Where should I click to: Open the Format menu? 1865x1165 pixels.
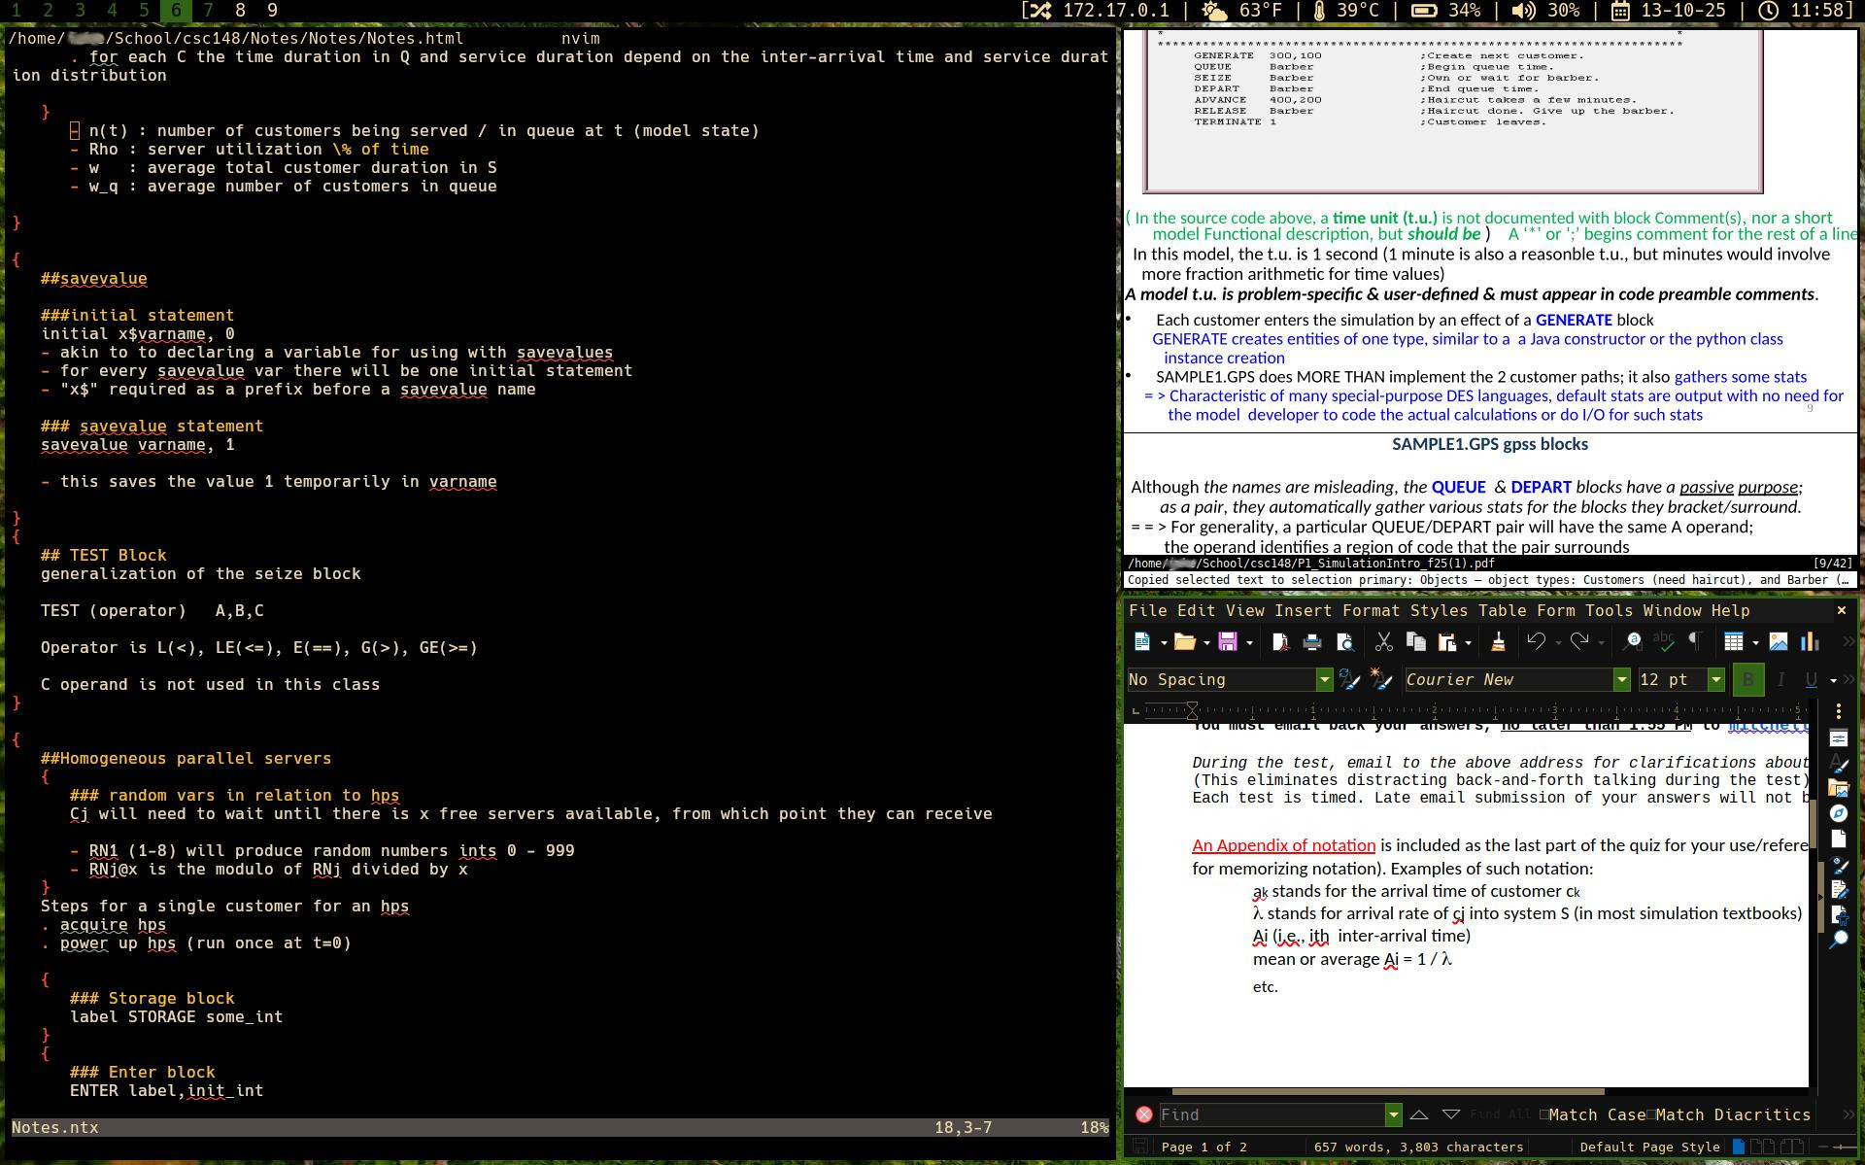(x=1371, y=611)
